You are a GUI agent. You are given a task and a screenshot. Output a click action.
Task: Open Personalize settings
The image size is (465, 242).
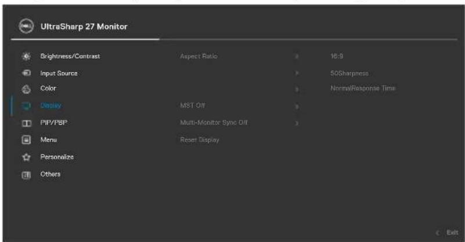tap(57, 157)
